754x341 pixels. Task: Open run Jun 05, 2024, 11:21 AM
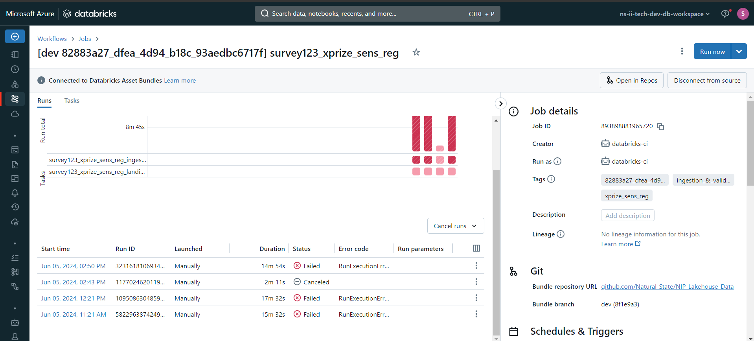[x=74, y=315]
